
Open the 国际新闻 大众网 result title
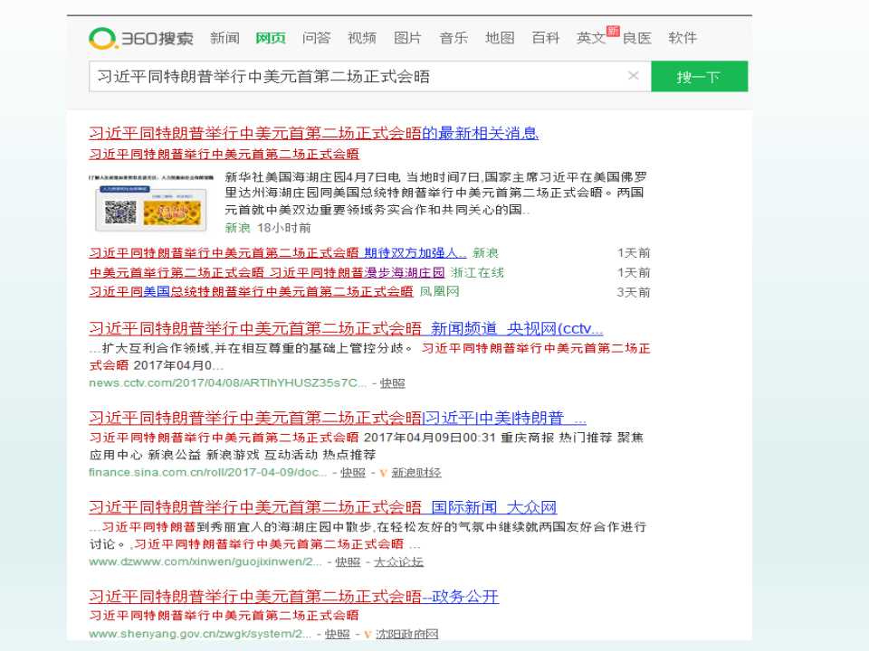(x=322, y=507)
